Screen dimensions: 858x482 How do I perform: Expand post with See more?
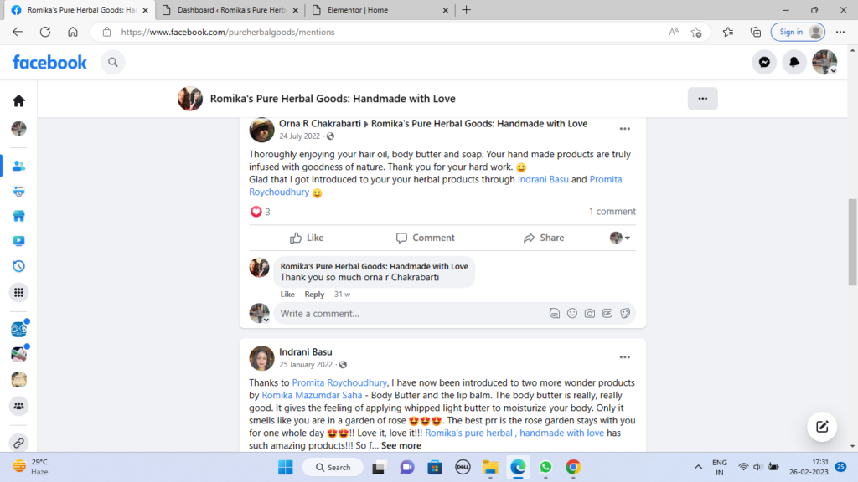pyautogui.click(x=401, y=445)
